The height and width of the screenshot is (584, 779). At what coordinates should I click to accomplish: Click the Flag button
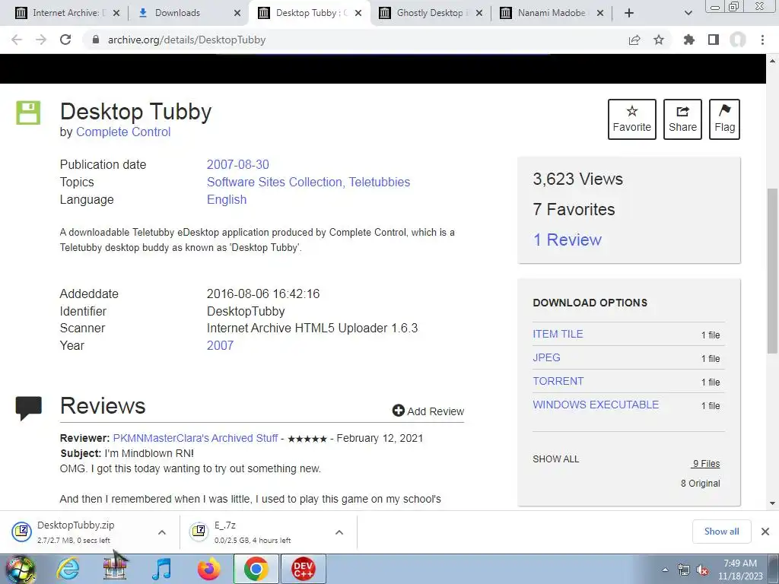tap(724, 119)
